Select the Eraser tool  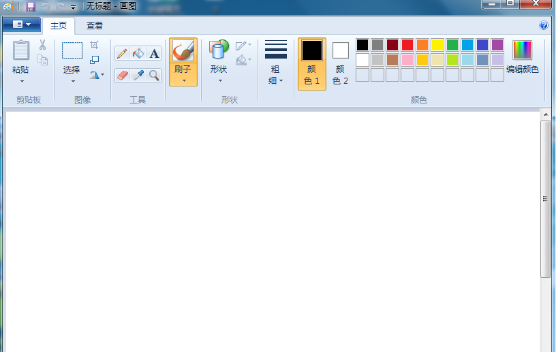click(x=122, y=76)
